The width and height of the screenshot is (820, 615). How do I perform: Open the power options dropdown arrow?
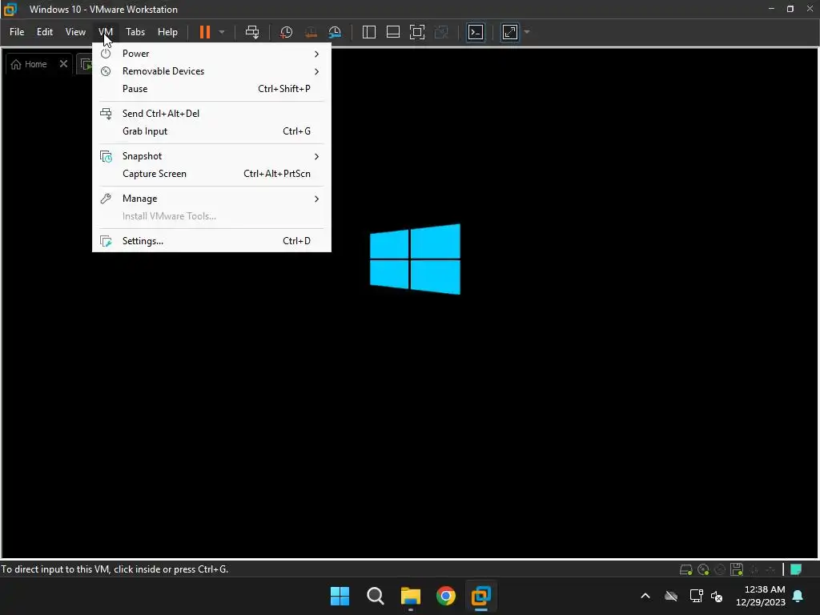click(222, 32)
